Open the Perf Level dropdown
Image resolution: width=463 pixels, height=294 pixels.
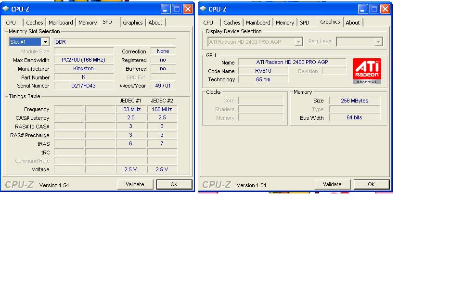378,42
